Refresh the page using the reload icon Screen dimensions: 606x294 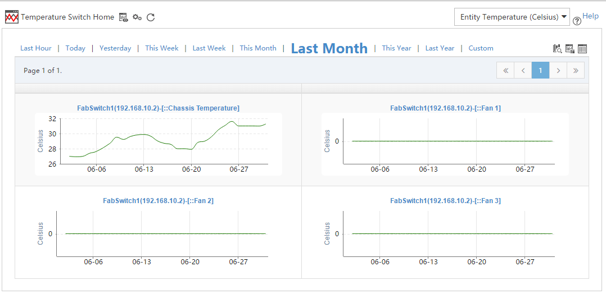point(151,17)
